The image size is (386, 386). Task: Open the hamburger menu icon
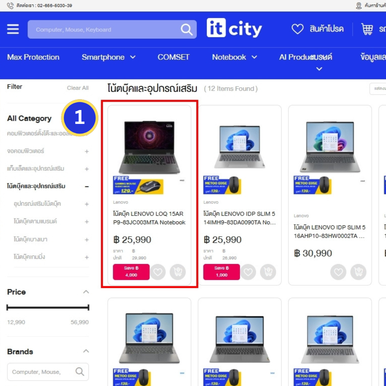[13, 29]
